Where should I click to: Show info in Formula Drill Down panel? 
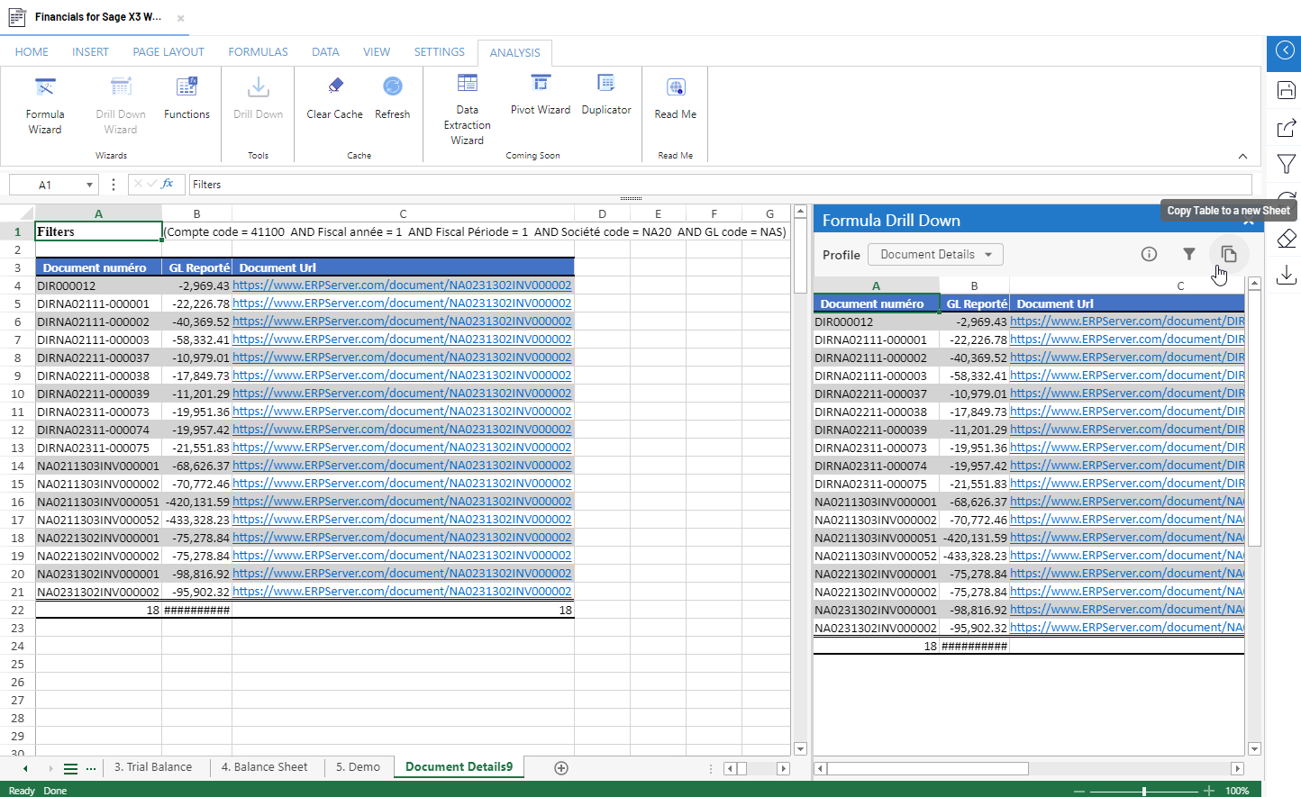(x=1149, y=254)
